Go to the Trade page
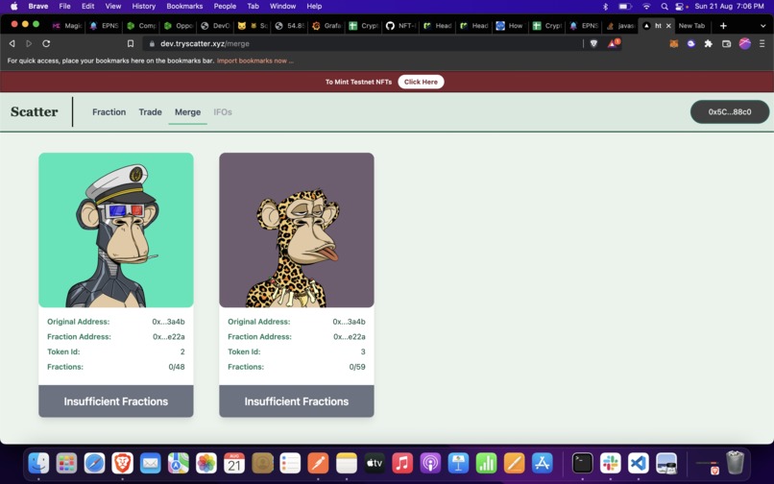 [150, 112]
